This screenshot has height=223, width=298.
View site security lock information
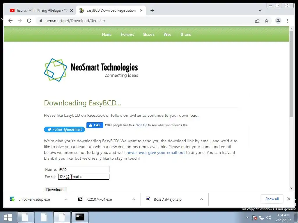[40, 21]
